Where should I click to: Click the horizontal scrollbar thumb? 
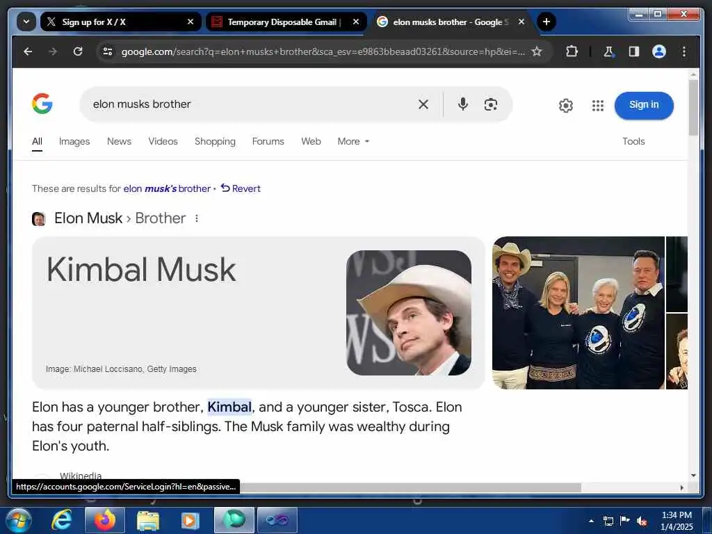(410, 487)
